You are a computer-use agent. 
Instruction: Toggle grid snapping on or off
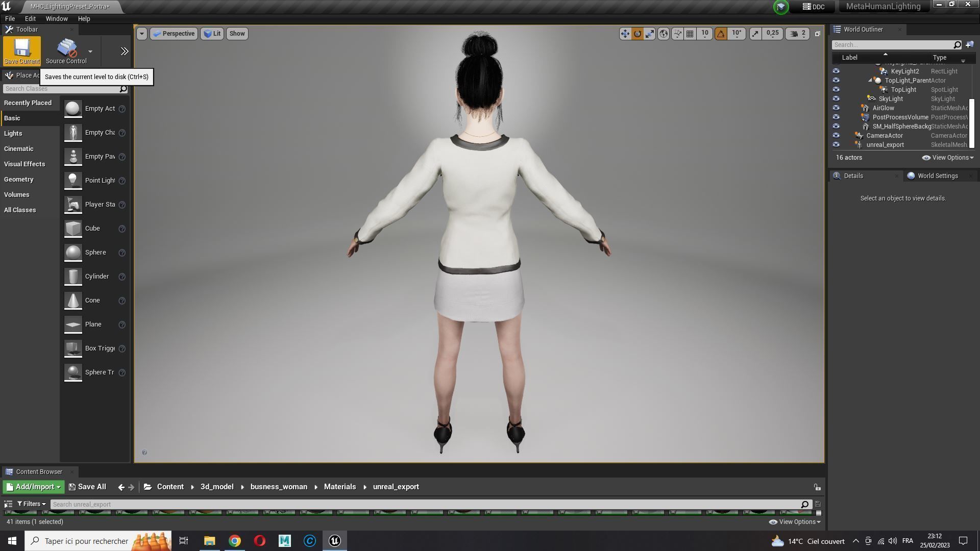690,34
